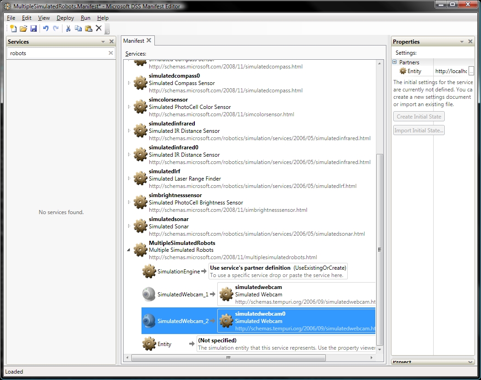This screenshot has height=380, width=481.
Task: Select the simulatedsonar gear icon
Action: 141,227
